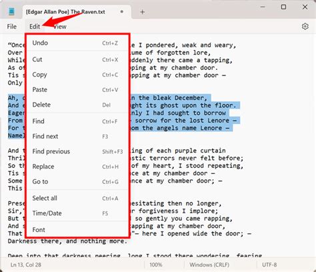Open the View menu
This screenshot has height=272, width=316.
[60, 27]
